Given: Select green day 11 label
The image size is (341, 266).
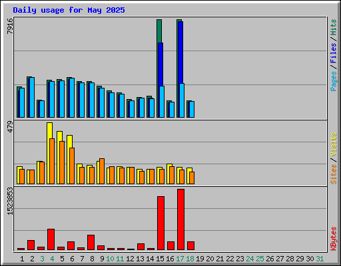Looking at the screenshot, I should click(x=120, y=259).
